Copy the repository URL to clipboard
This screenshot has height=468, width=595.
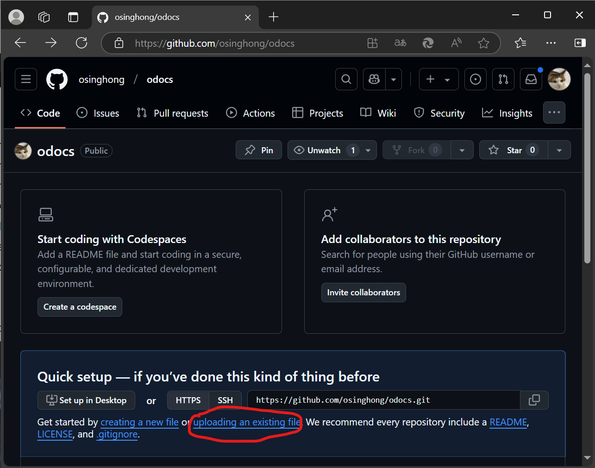coord(534,400)
